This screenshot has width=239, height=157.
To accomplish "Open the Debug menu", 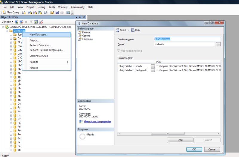I will point(41,7).
